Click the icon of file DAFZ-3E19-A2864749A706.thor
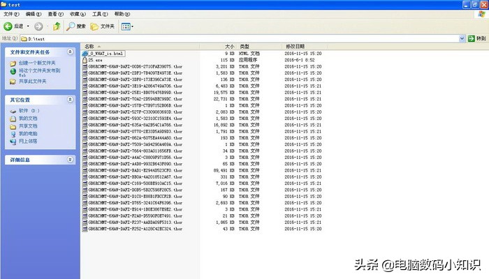This screenshot has height=279, width=489. pyautogui.click(x=85, y=86)
